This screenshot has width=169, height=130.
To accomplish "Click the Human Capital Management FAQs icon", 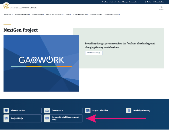I will 47,118.
